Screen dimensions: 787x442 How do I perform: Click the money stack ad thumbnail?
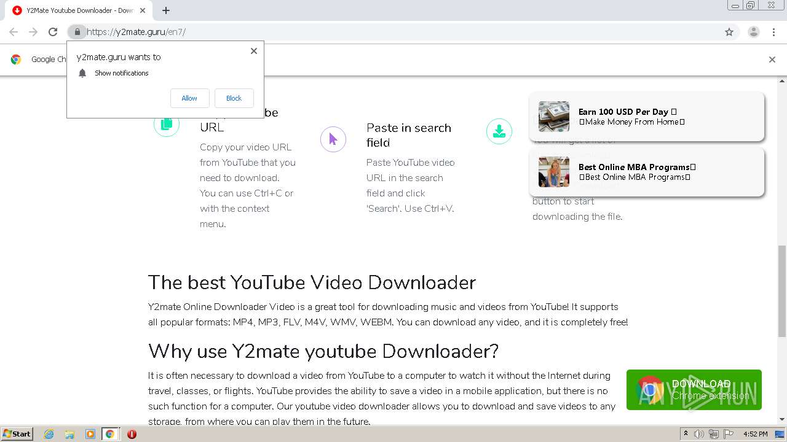554,117
